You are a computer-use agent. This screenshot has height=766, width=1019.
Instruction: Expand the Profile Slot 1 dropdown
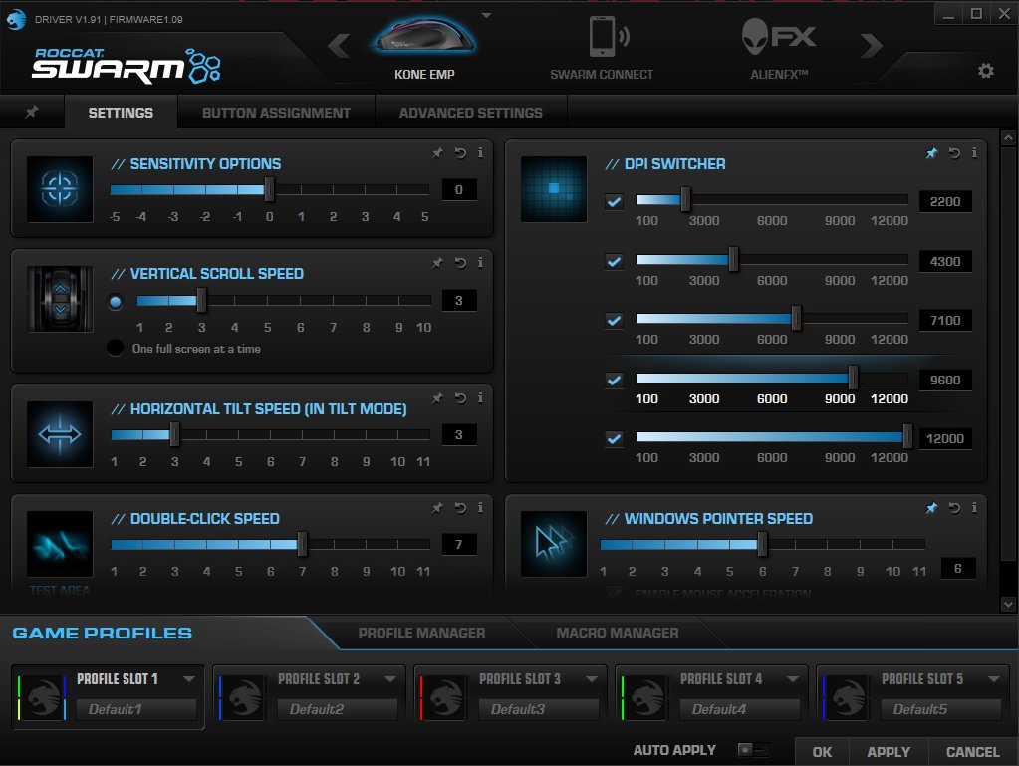[x=189, y=679]
